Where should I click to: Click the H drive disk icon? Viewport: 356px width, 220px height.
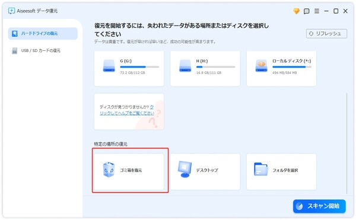[x=185, y=66]
